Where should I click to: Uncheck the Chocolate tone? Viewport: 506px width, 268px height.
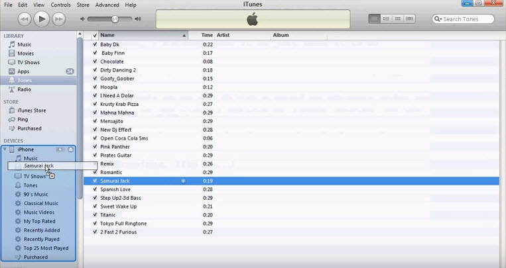(x=95, y=62)
